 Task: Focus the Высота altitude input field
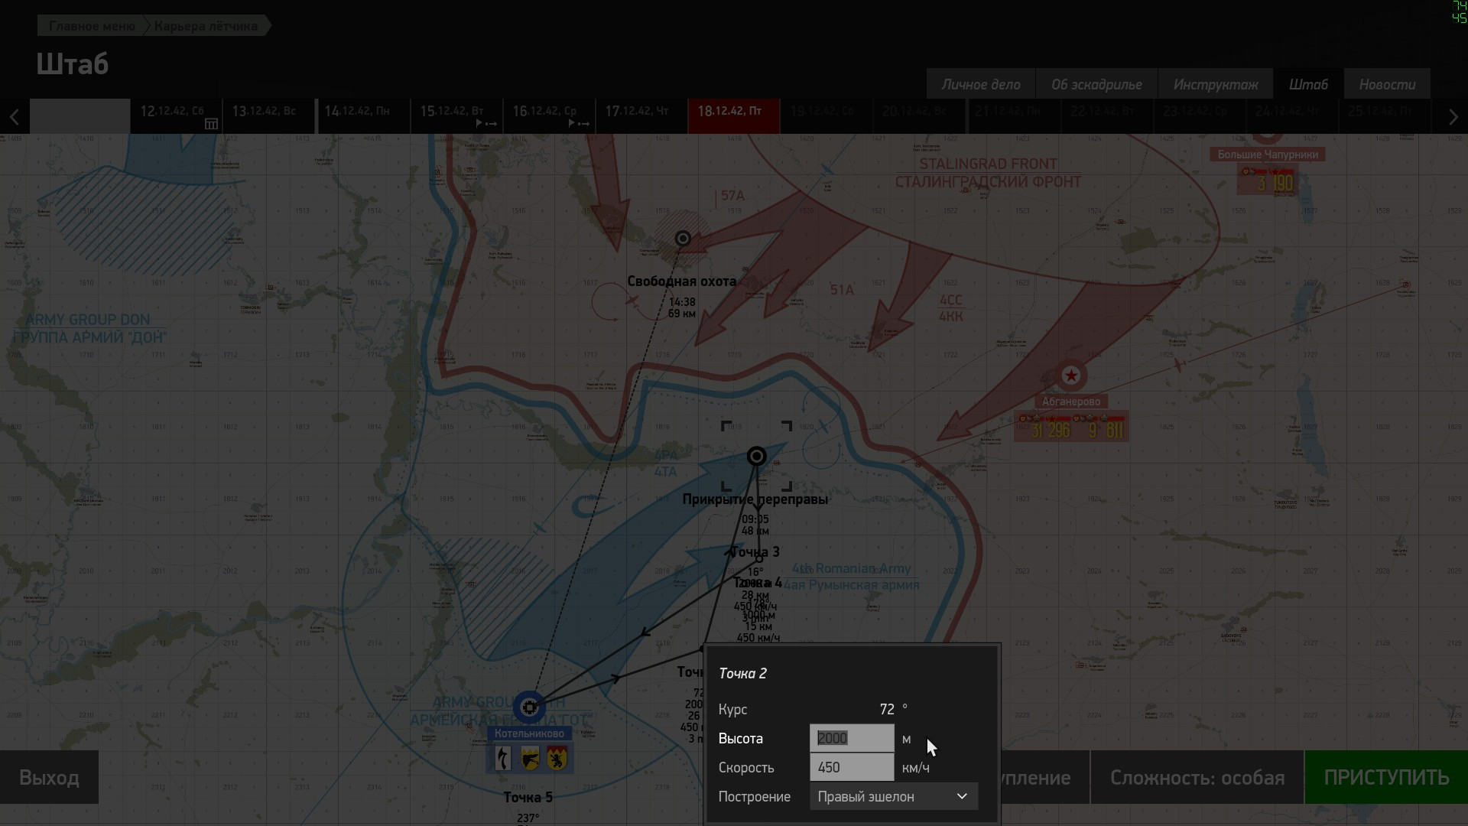tap(852, 738)
